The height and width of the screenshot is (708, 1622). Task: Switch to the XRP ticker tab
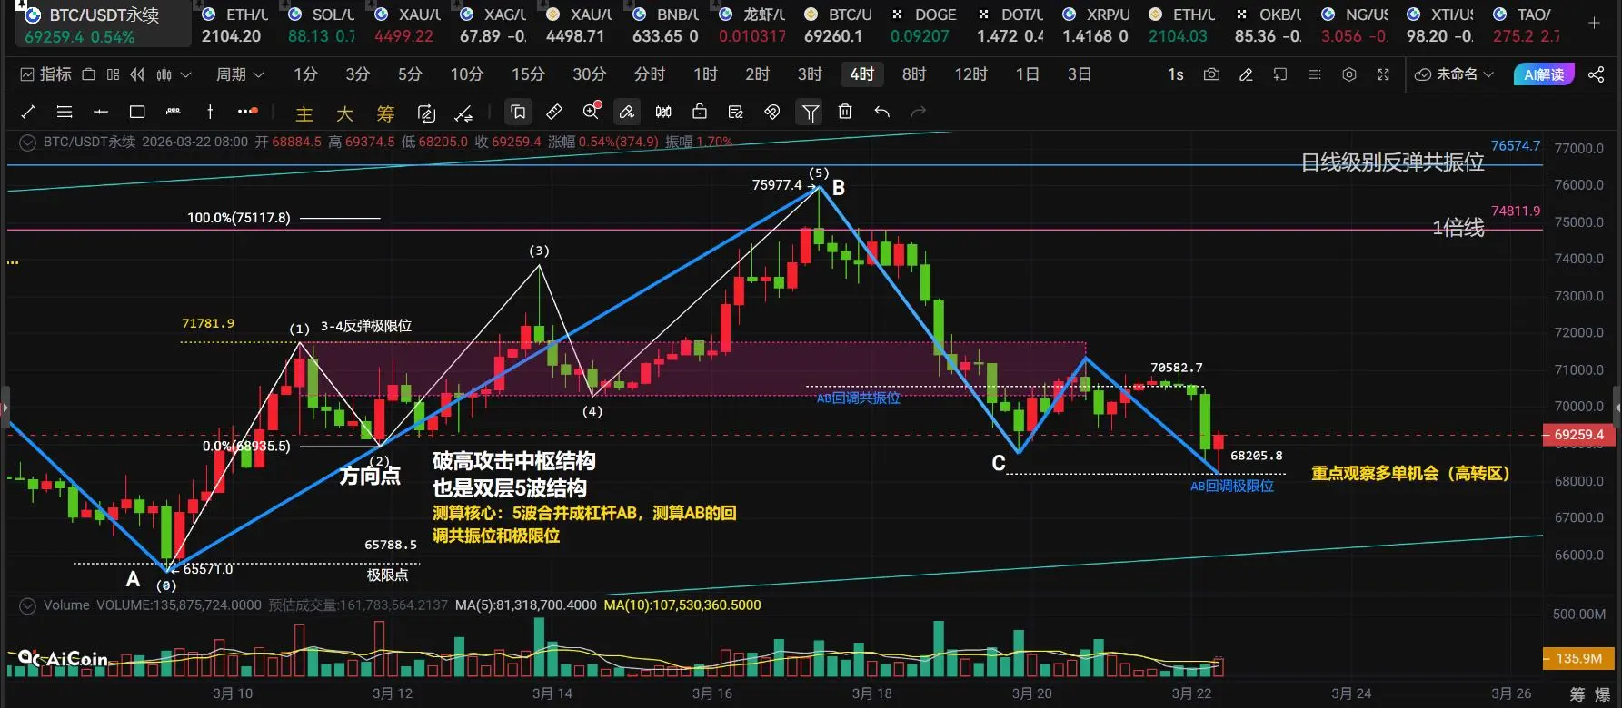pos(1095,25)
